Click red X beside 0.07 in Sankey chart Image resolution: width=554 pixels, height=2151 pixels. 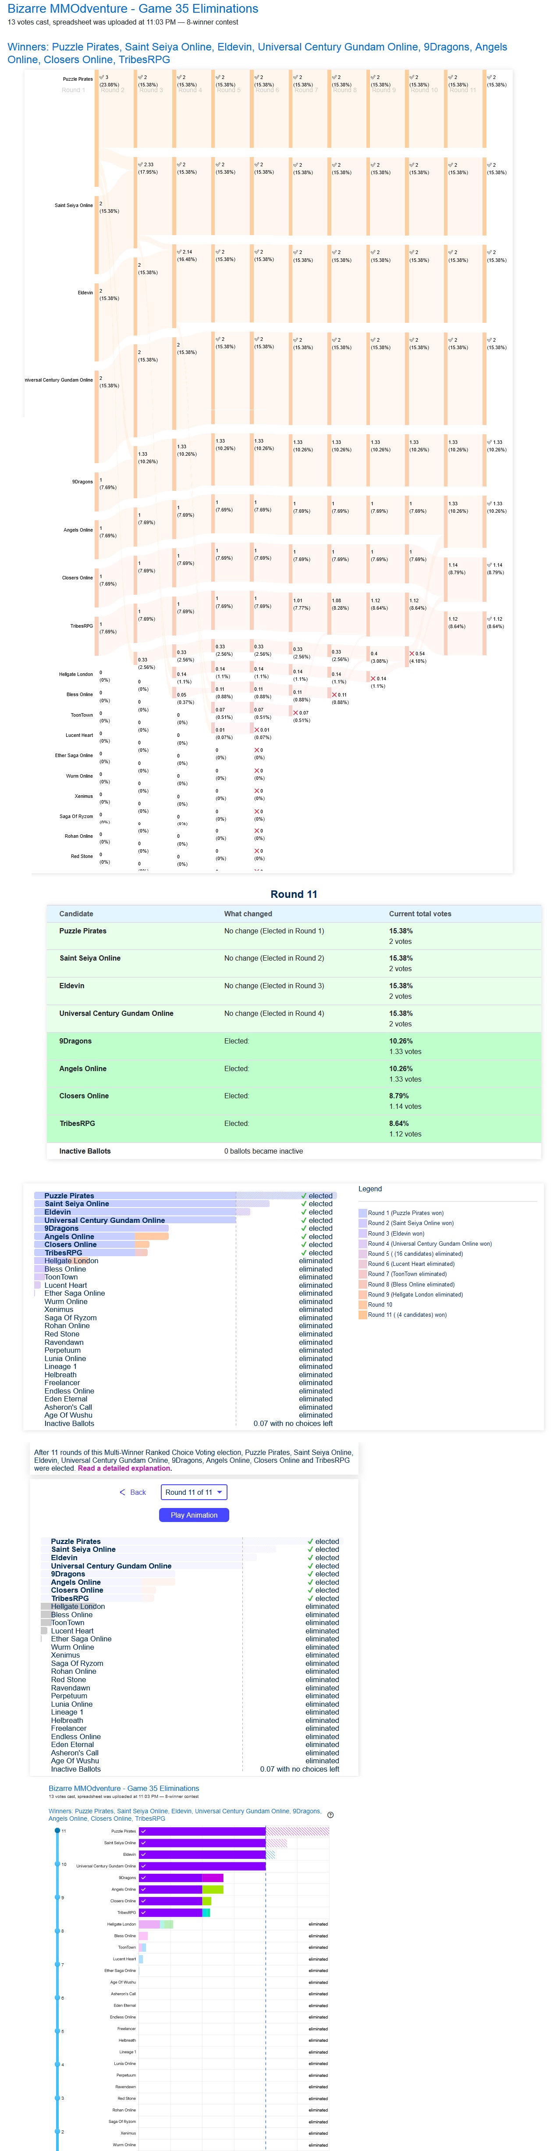coord(295,712)
